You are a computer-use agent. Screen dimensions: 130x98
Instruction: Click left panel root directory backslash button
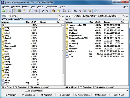[x=60, y=16]
